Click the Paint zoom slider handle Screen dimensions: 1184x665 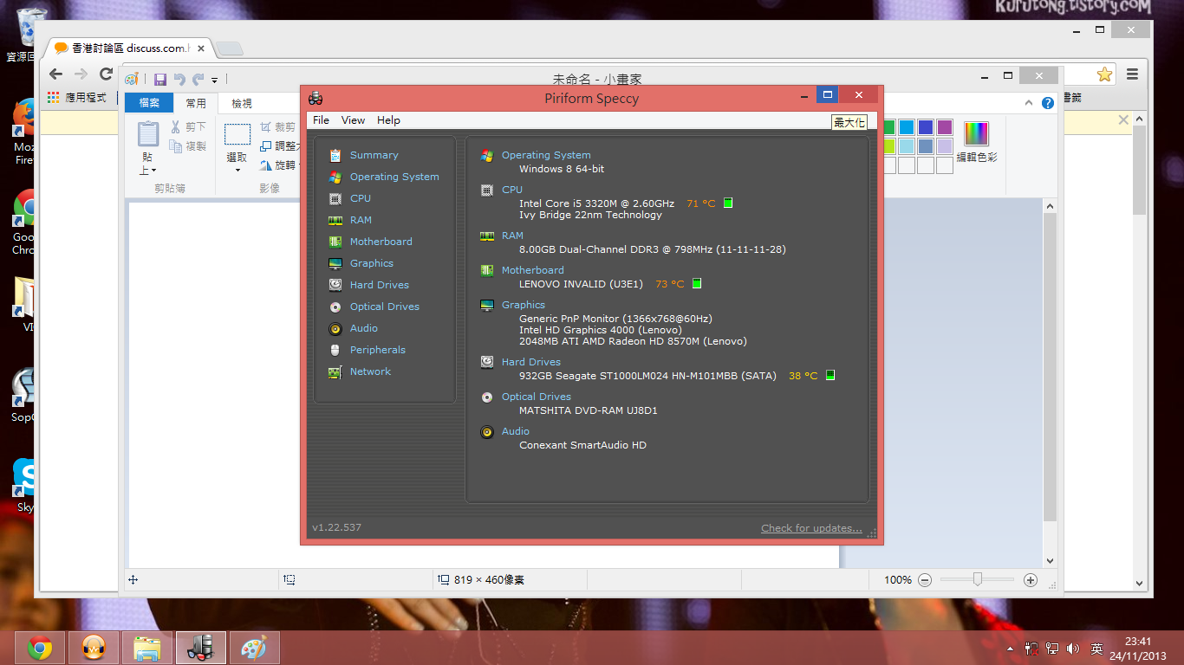point(978,579)
